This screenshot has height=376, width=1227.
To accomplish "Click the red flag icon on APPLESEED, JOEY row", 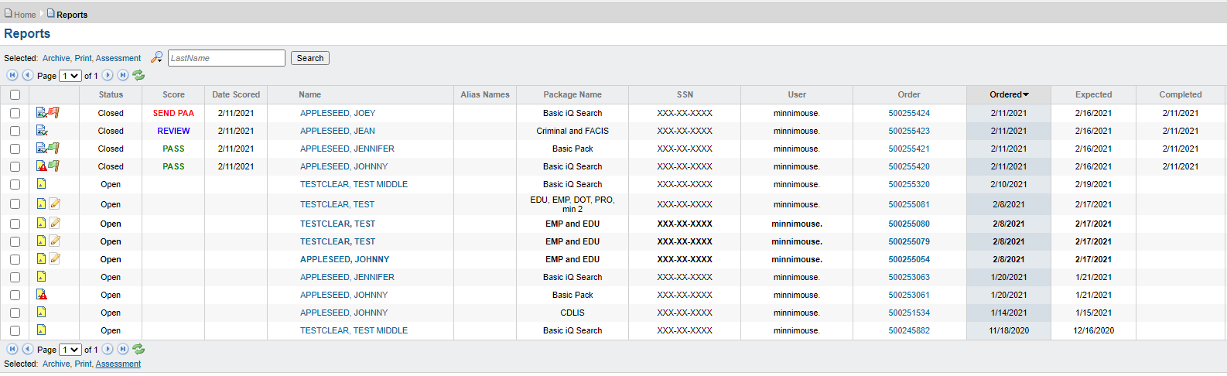I will [54, 113].
